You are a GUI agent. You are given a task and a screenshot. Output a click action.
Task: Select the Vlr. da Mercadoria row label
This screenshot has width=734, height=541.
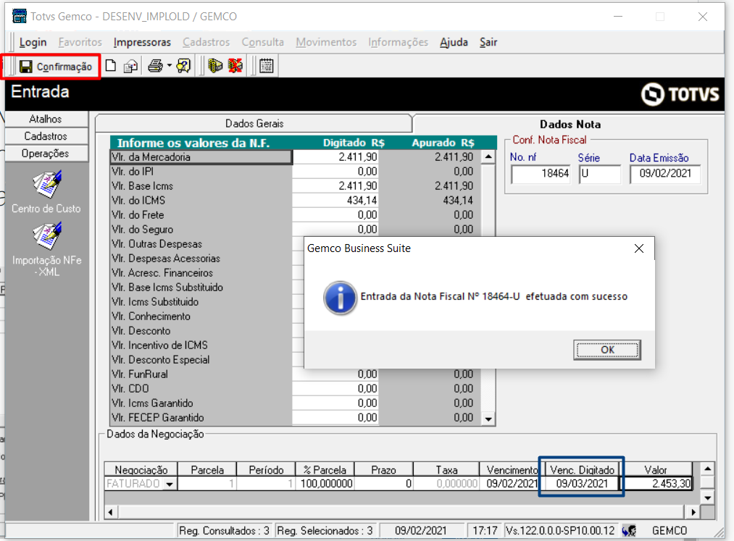201,156
